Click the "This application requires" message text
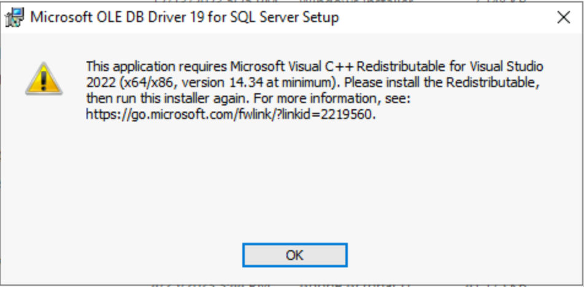The image size is (584, 287). pyautogui.click(x=156, y=67)
